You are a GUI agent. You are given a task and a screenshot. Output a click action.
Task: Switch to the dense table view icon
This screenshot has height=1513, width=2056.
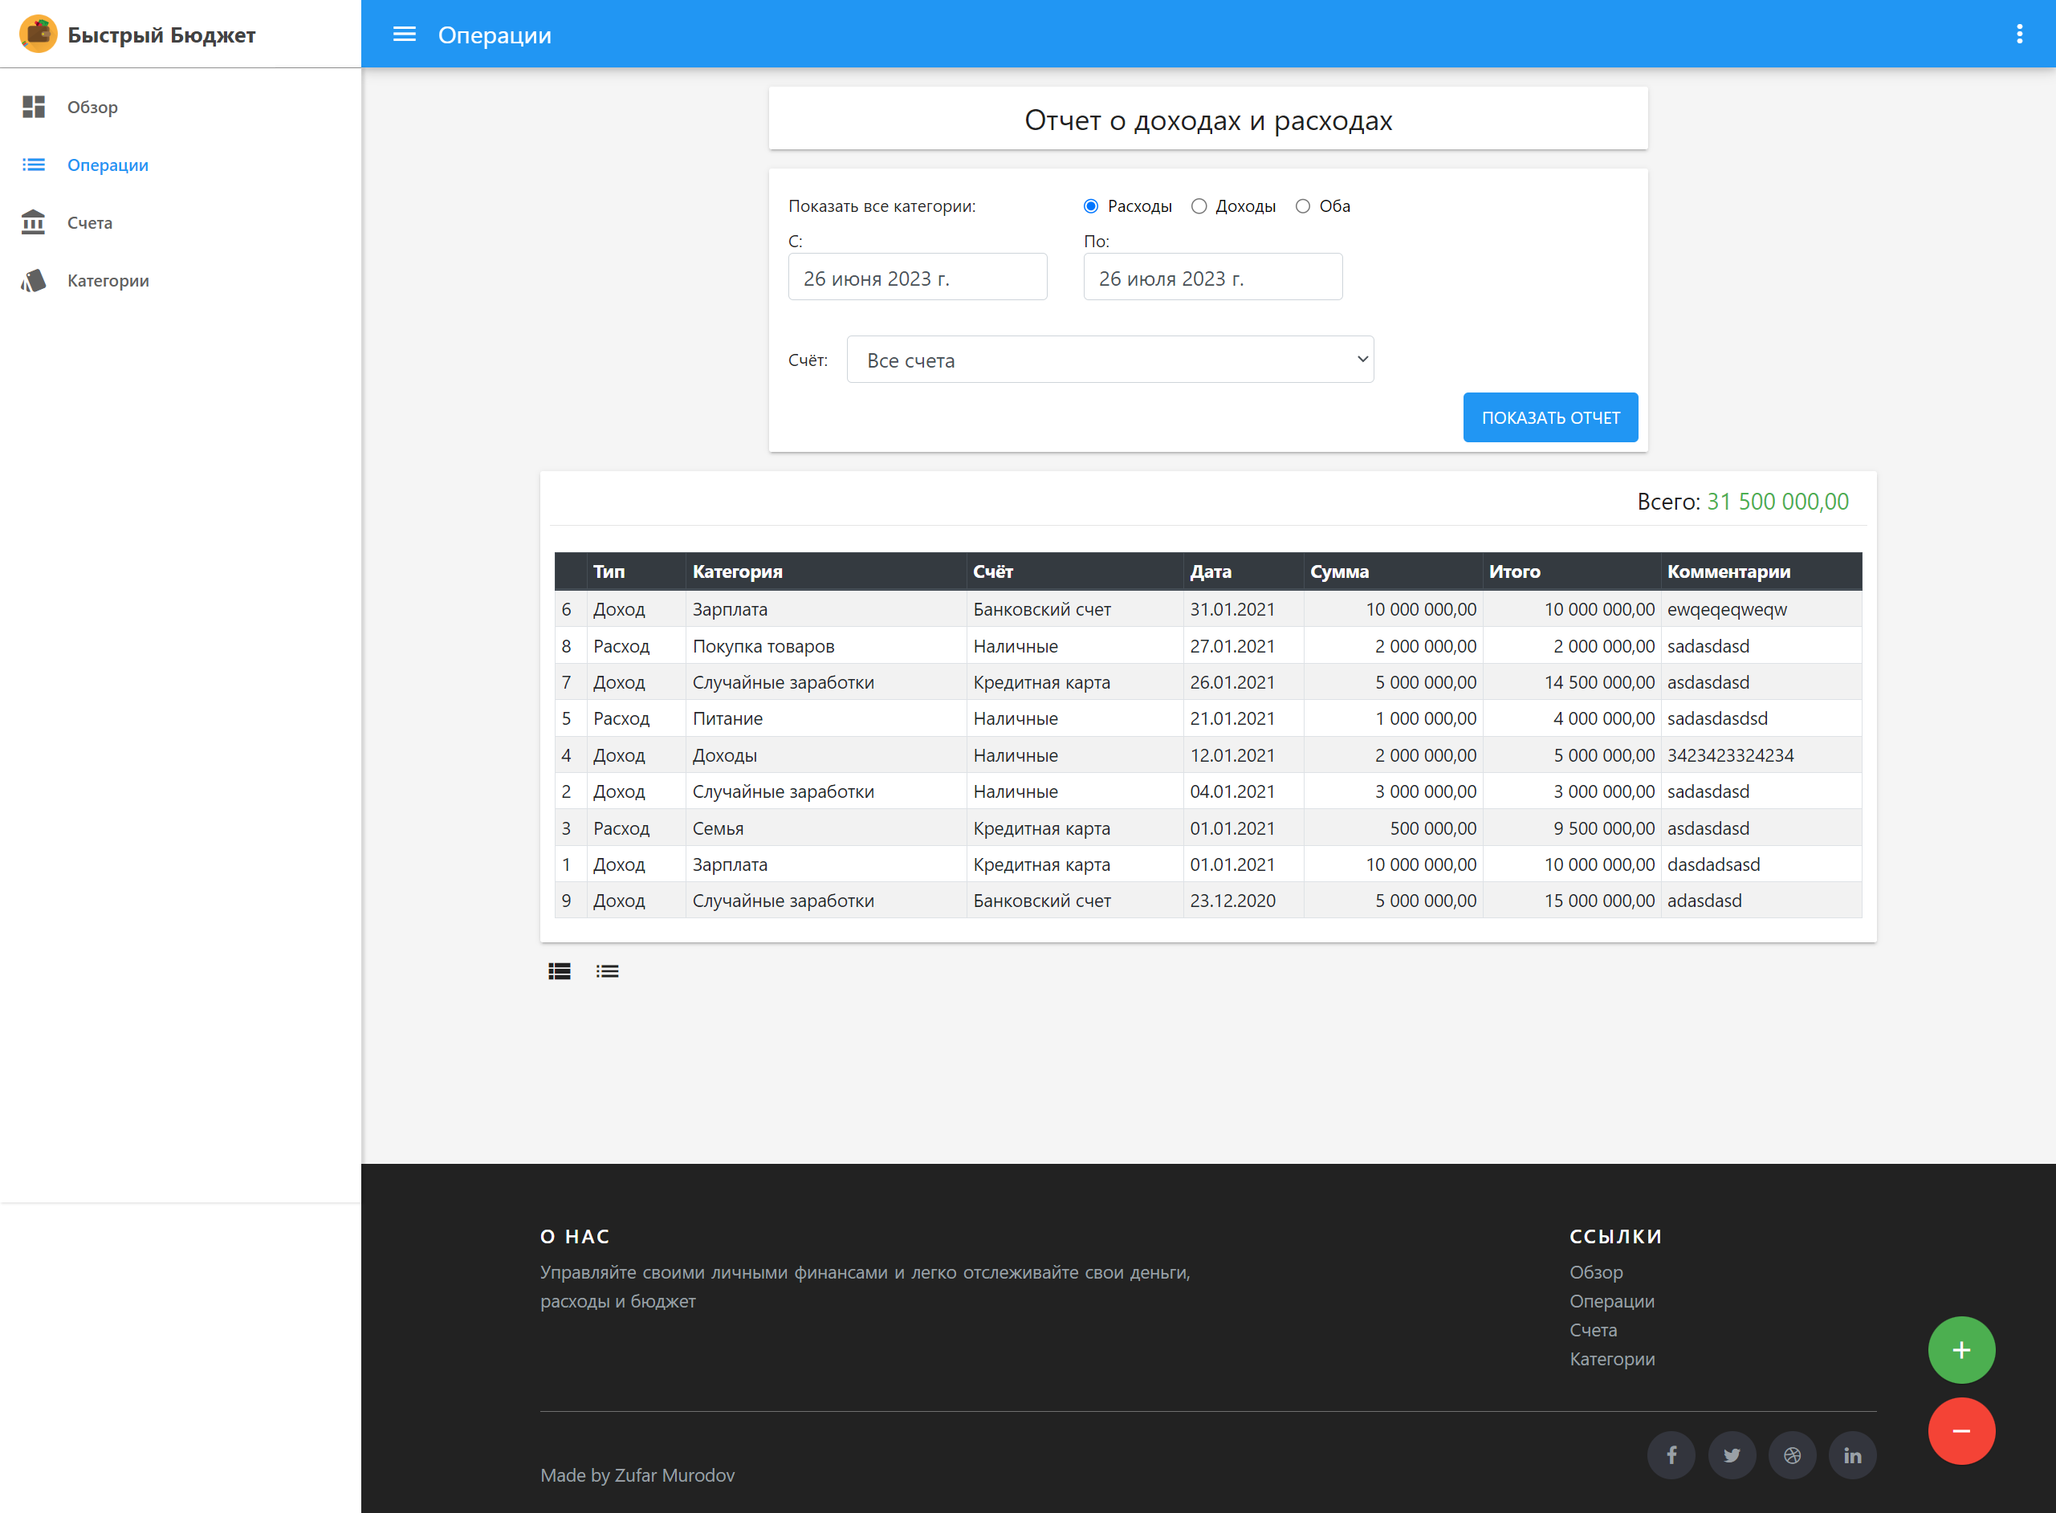[x=560, y=972]
